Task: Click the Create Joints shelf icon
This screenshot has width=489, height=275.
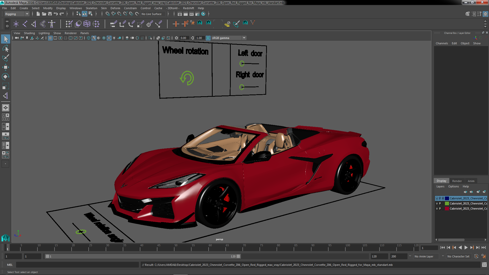Action: (x=25, y=24)
